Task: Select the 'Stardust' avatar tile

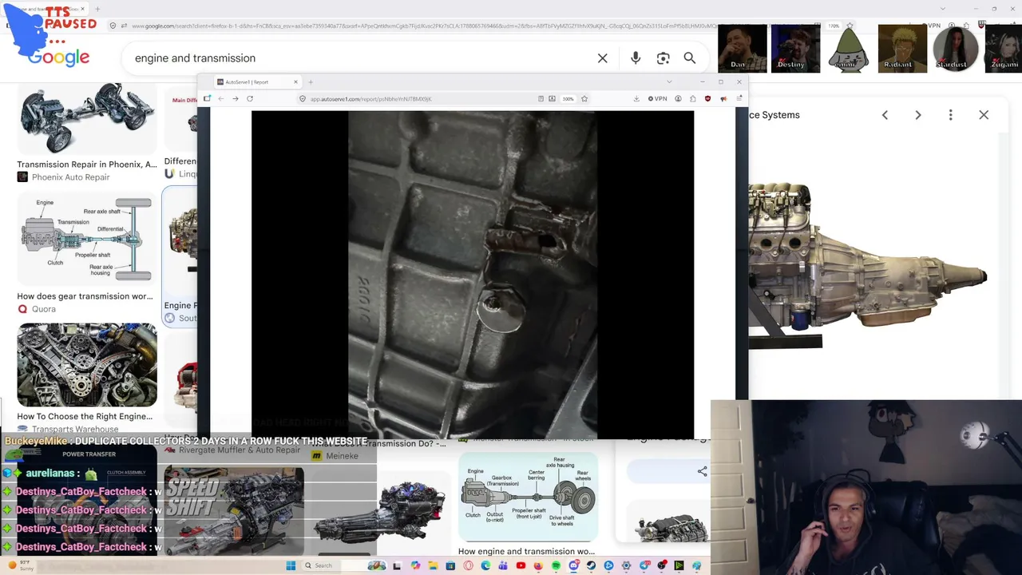Action: coord(955,49)
